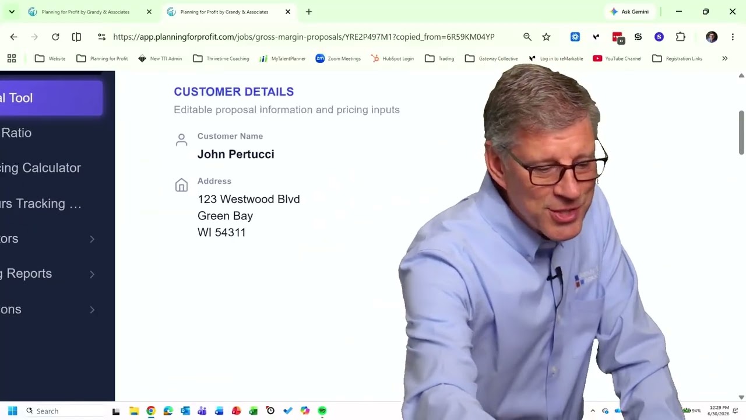Open the Spotify icon in the taskbar
Screen dimensions: 746x420
tap(322, 411)
